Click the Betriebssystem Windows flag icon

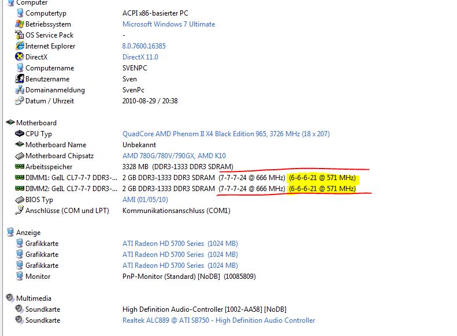point(20,24)
